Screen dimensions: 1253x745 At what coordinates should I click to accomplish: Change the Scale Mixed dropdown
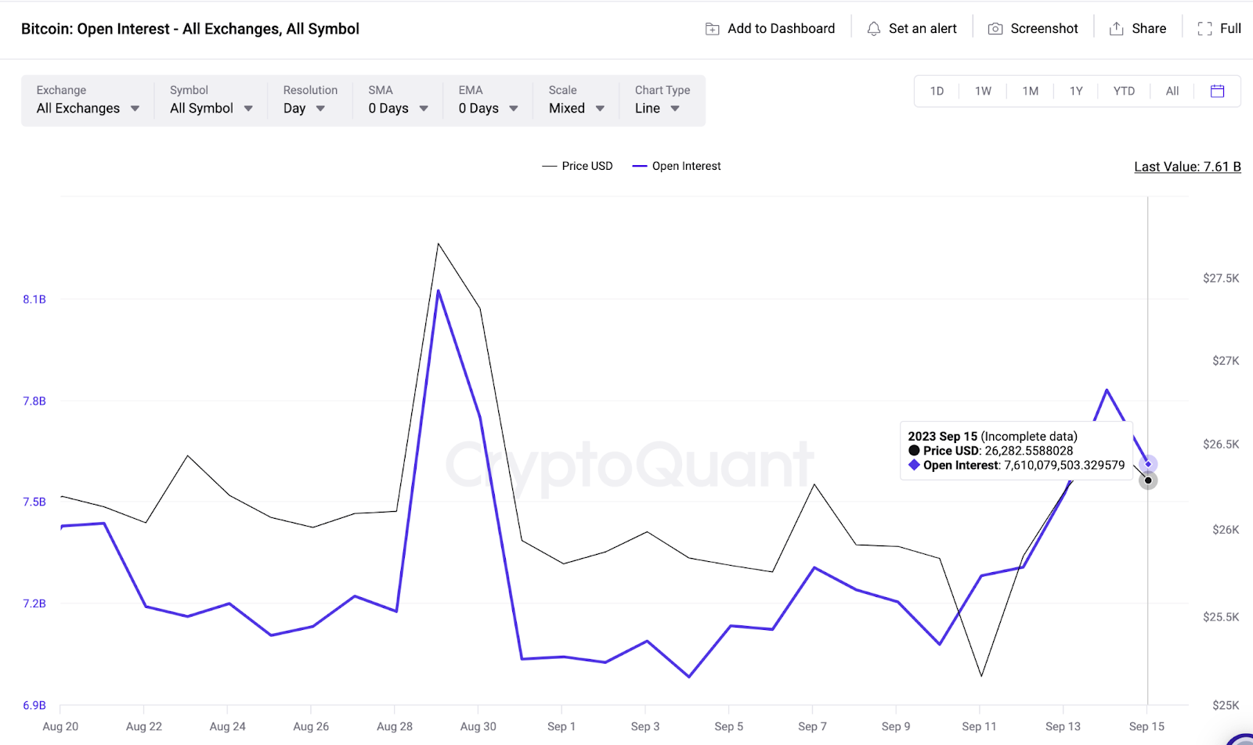coord(576,100)
